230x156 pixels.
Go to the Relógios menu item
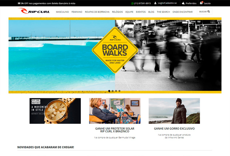pos(117,12)
